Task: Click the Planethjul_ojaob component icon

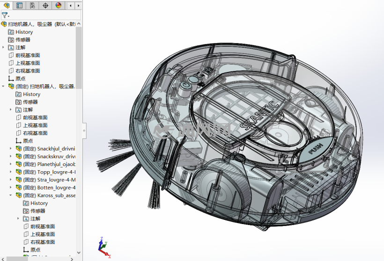Action: [x=19, y=164]
